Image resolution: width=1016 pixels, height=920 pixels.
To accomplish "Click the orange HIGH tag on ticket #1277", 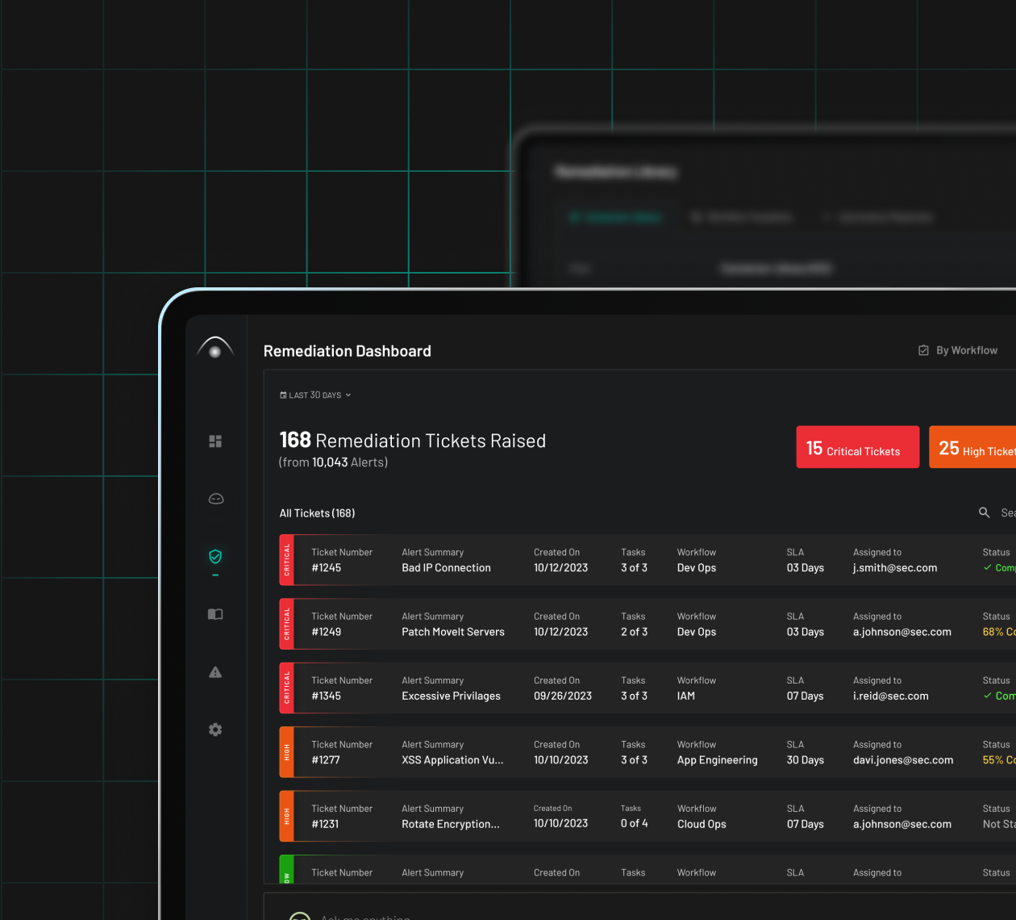I will [286, 752].
